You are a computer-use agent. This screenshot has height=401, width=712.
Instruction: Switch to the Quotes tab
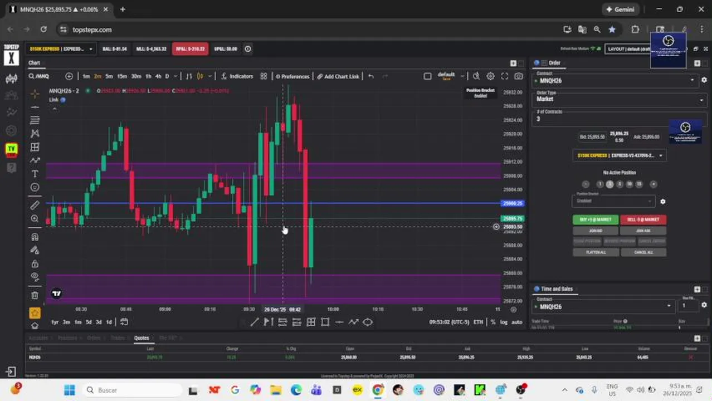pyautogui.click(x=142, y=338)
